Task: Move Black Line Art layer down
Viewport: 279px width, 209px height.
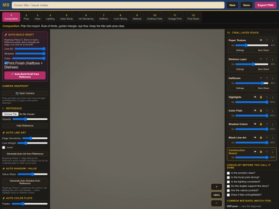Action: (x=272, y=138)
